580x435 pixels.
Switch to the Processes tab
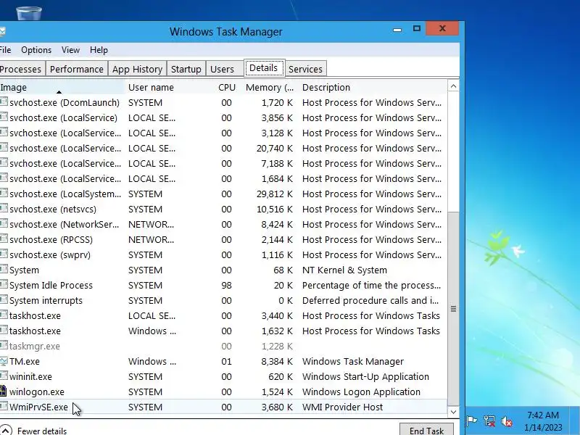pyautogui.click(x=21, y=69)
